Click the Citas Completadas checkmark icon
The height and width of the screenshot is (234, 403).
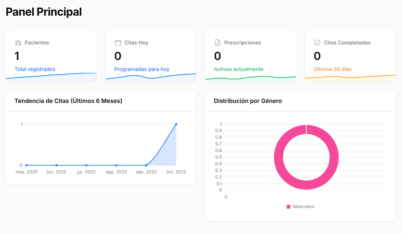(317, 42)
